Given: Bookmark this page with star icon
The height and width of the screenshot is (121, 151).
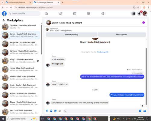Looking at the screenshot, I should [138, 8].
